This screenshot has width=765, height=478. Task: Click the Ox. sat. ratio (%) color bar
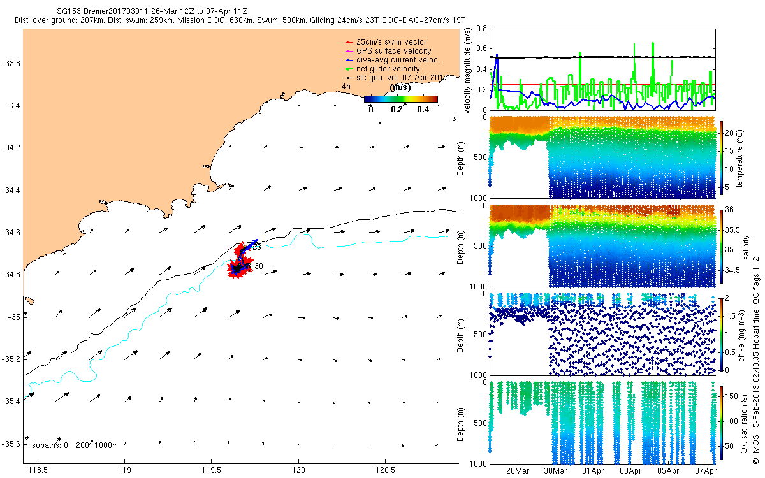pyautogui.click(x=721, y=423)
